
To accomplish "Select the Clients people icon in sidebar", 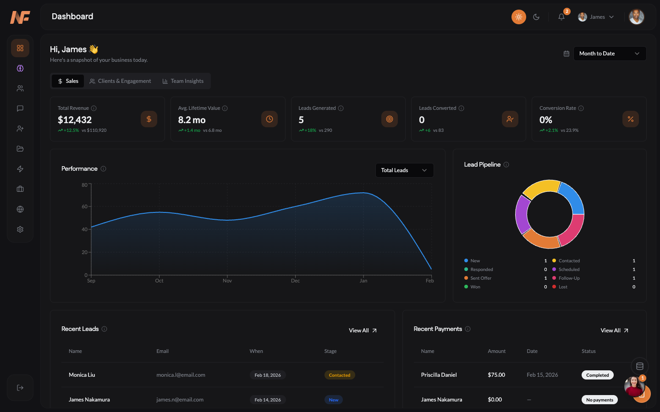I will (20, 88).
